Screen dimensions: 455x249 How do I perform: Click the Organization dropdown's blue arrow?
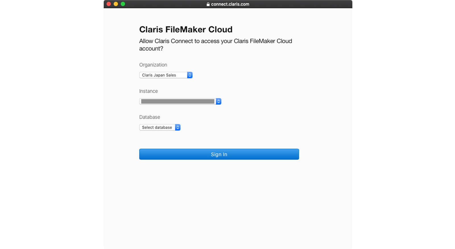[x=190, y=75]
